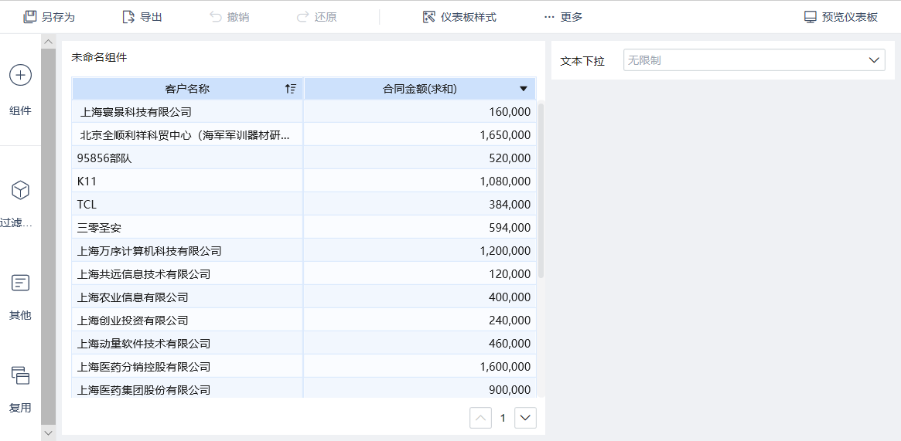Screen dimensions: 901x441
Task: Add a new component (组件) from sidebar
Action: coord(20,76)
